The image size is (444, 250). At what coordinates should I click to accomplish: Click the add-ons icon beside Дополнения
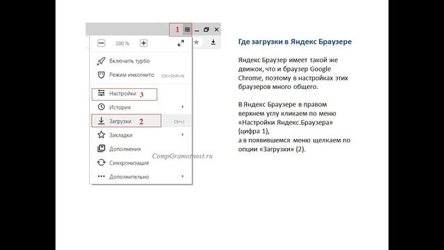pyautogui.click(x=101, y=149)
